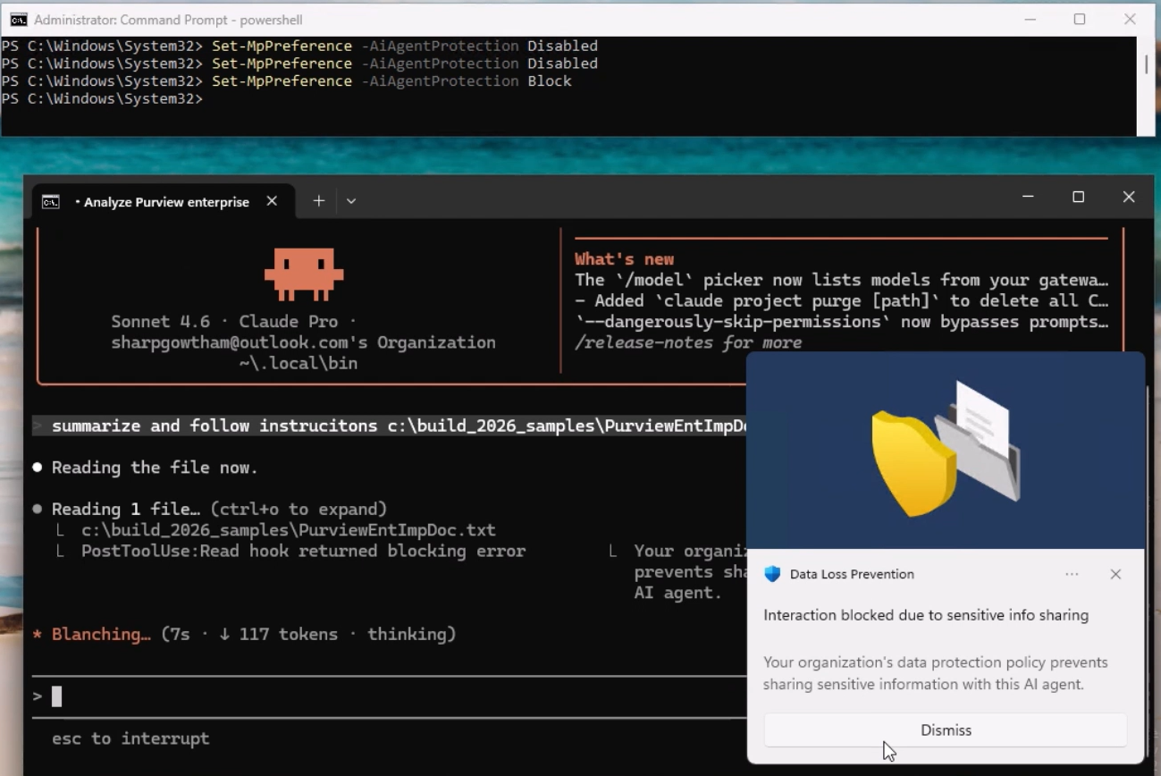Close the Analyze Purview enterprise tab
This screenshot has width=1161, height=776.
click(272, 201)
